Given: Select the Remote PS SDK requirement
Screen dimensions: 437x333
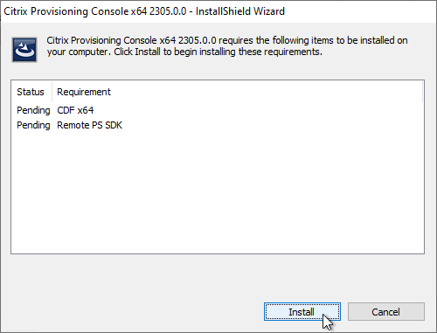Looking at the screenshot, I should pyautogui.click(x=90, y=125).
